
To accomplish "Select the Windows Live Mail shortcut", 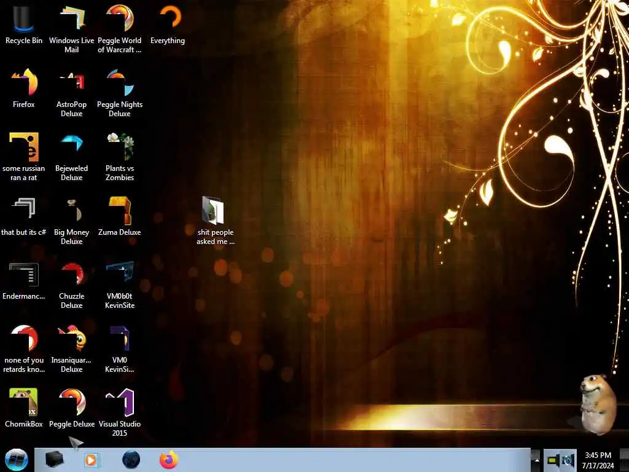I will coord(71,29).
